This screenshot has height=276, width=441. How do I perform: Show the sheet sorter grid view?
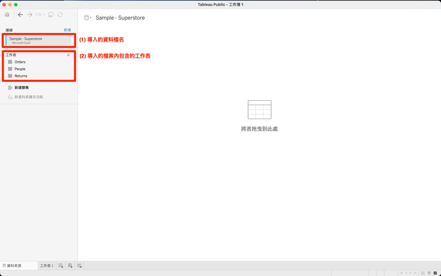(424, 273)
